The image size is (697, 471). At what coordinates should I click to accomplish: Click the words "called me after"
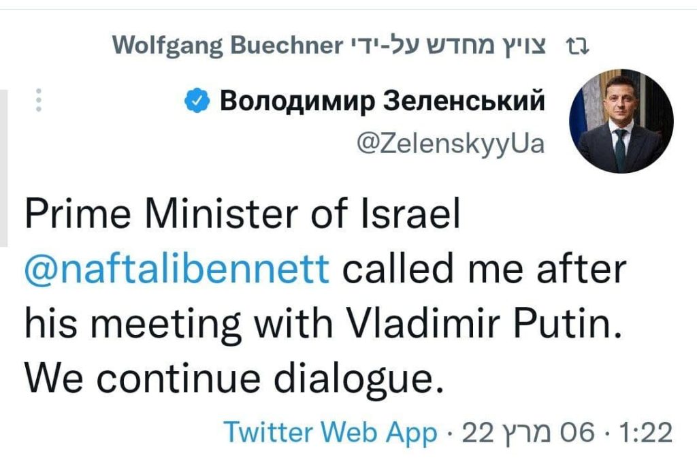point(483,270)
